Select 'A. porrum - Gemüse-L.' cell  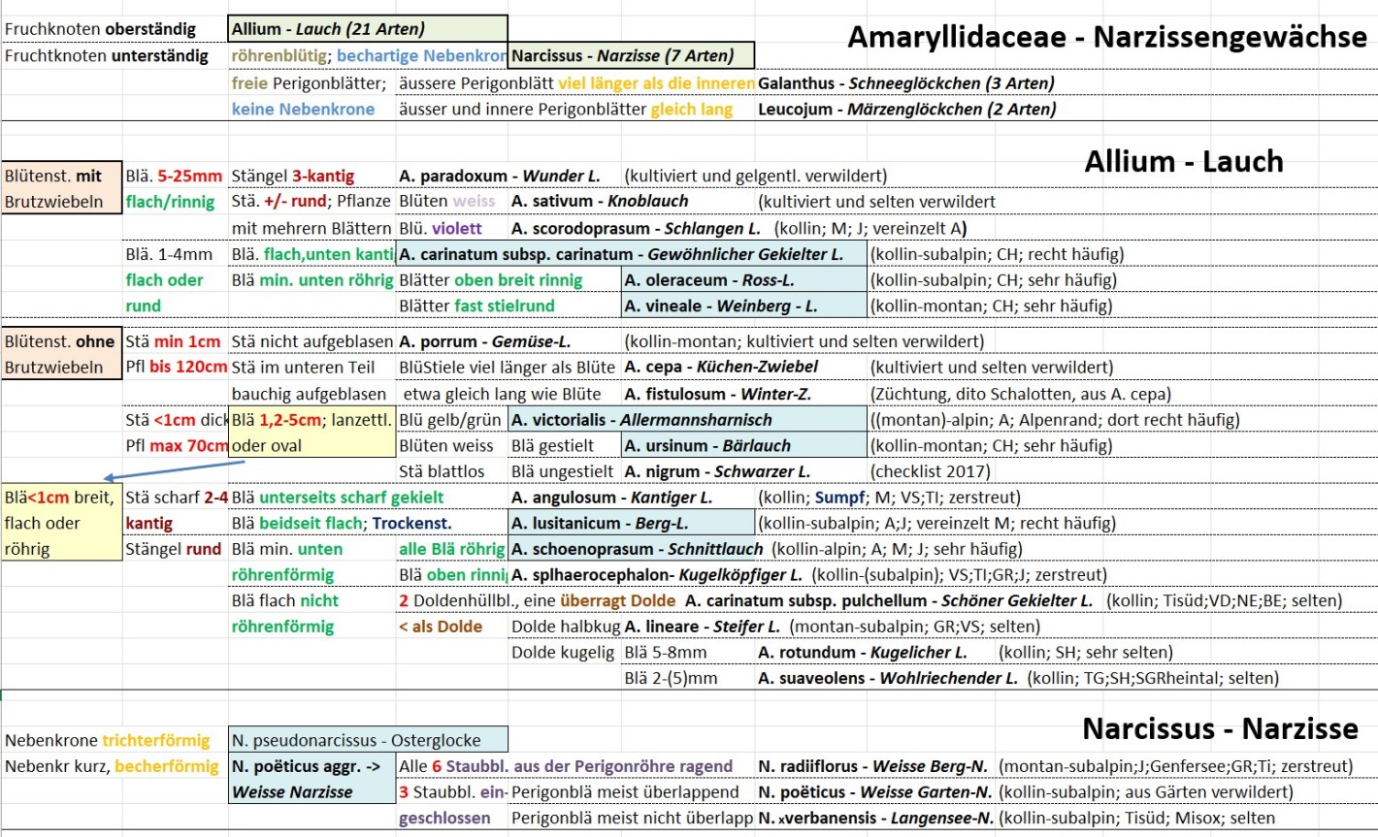(484, 341)
